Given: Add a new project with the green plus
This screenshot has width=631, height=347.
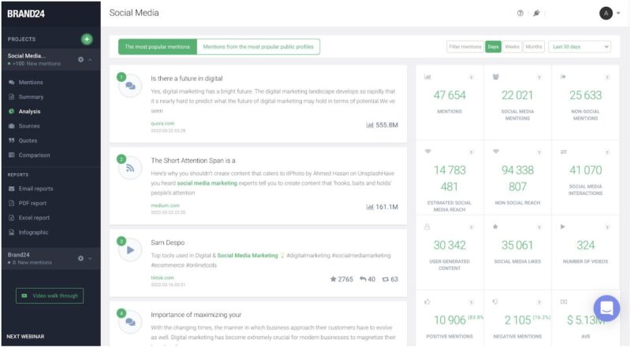Looking at the screenshot, I should (87, 39).
